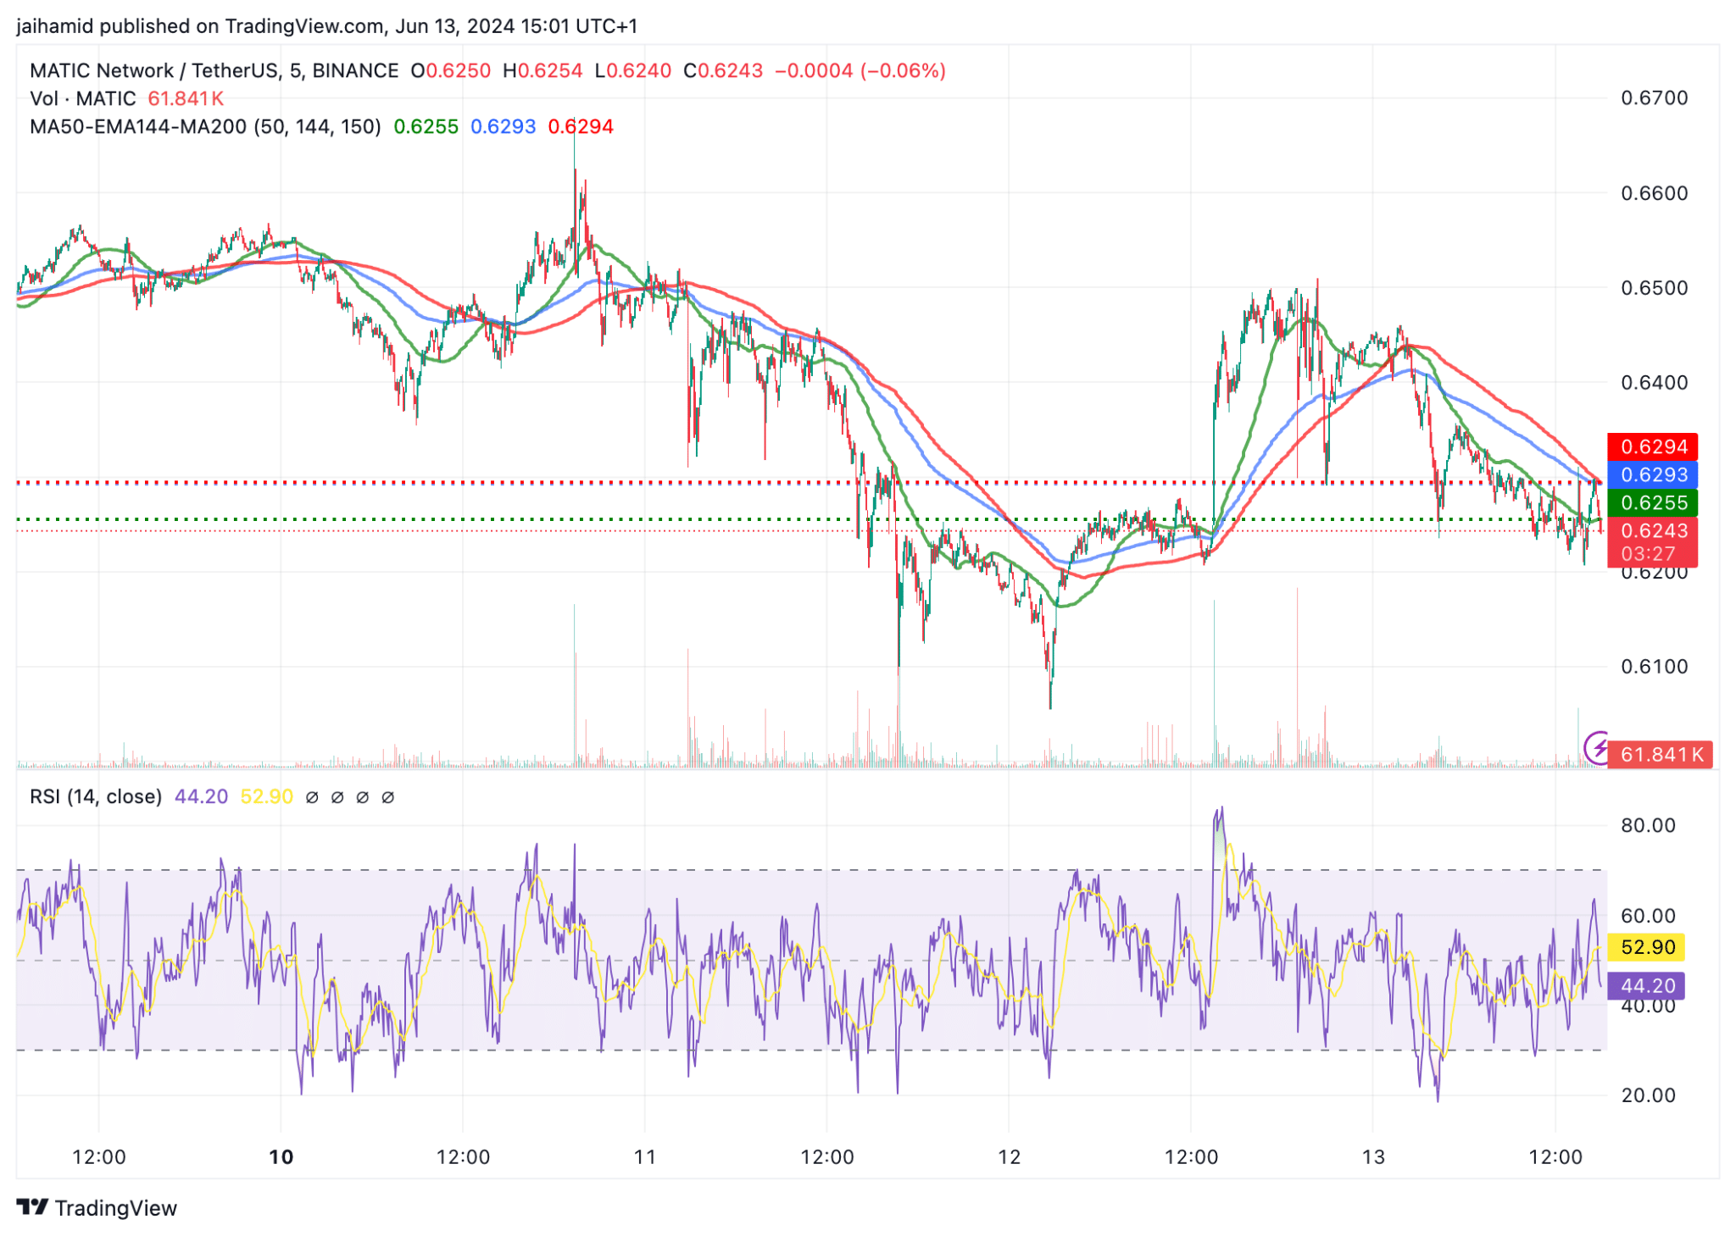Click the bold 10 date marker
This screenshot has height=1236, width=1736.
[281, 1156]
